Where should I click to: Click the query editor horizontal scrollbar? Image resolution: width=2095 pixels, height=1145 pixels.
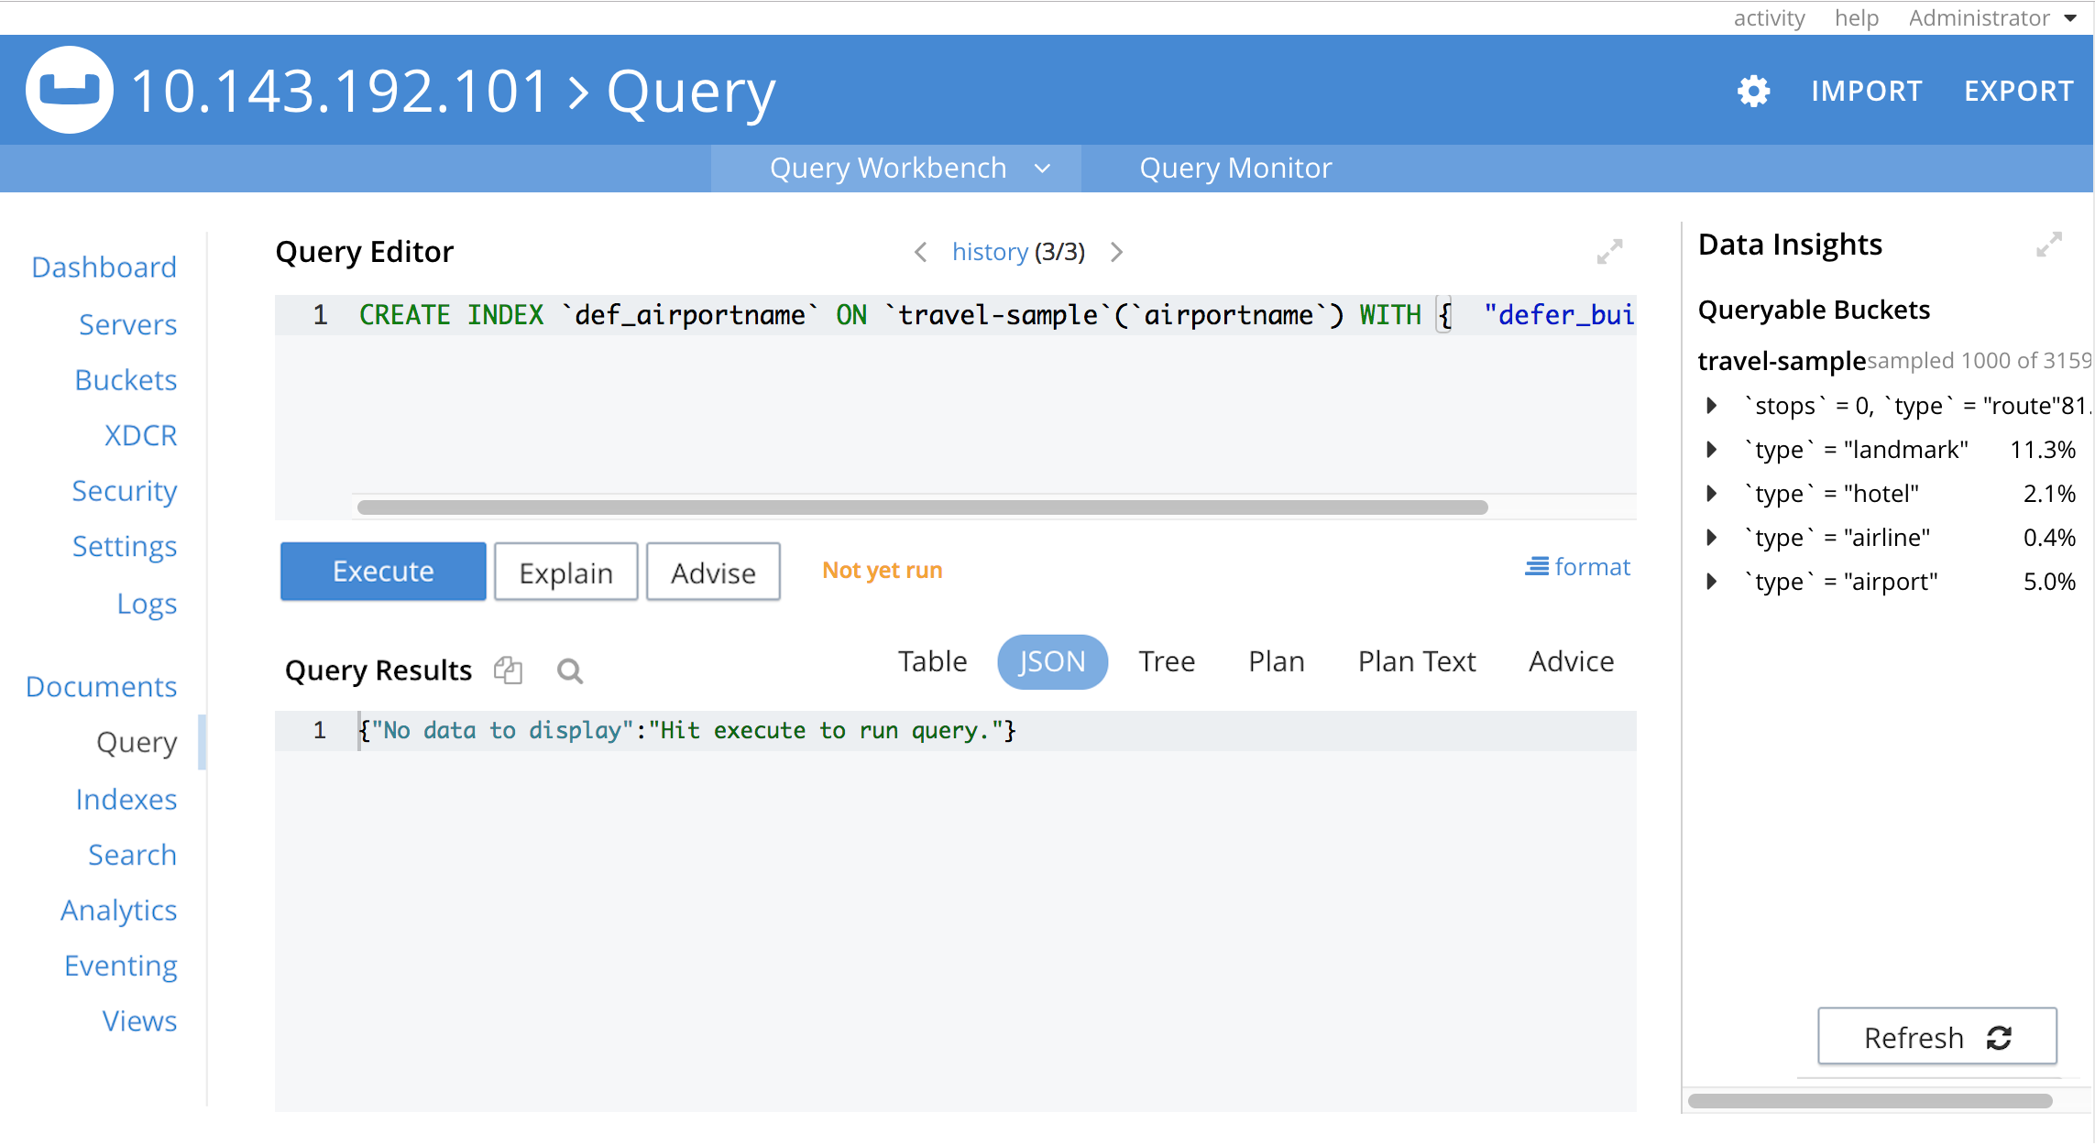pos(921,507)
